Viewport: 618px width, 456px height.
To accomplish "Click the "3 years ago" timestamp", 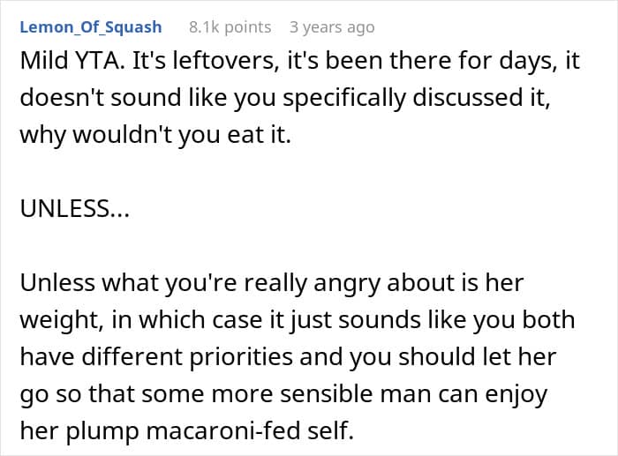I will click(332, 27).
